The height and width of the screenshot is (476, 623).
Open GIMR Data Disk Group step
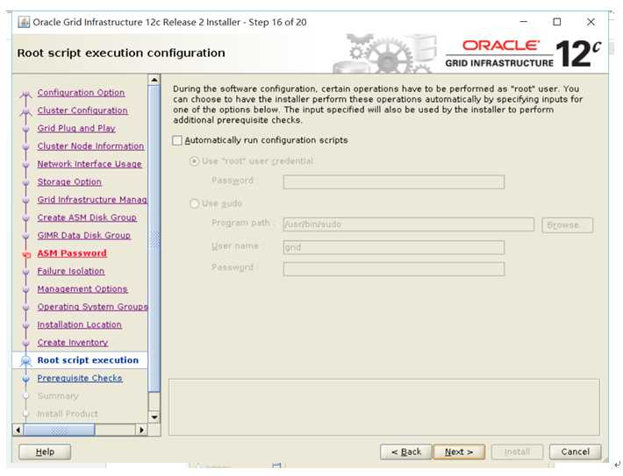click(x=84, y=236)
